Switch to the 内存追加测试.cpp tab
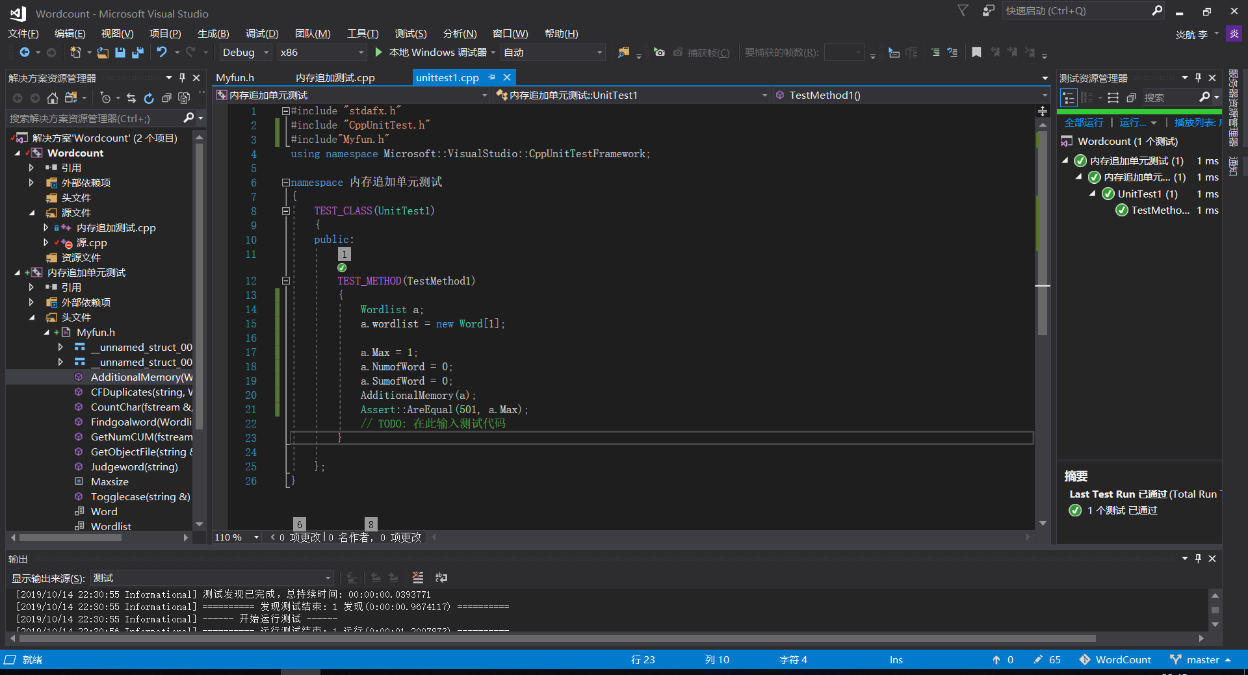The image size is (1248, 675). 335,78
